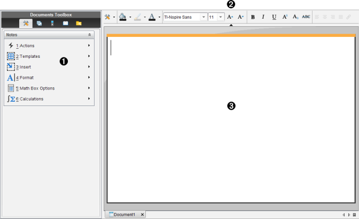Open the Page Sorter tab in Documents Toolbox
This screenshot has height=219, width=359.
[x=39, y=24]
